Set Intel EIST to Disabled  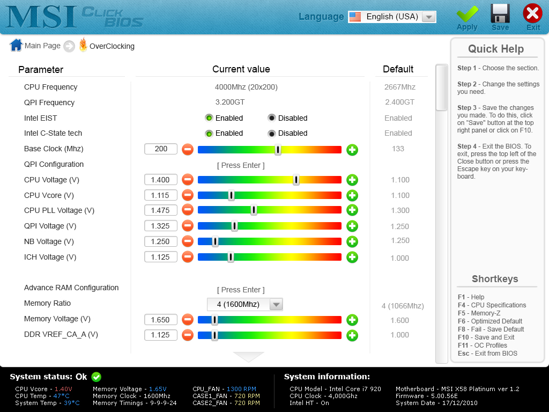coord(272,118)
